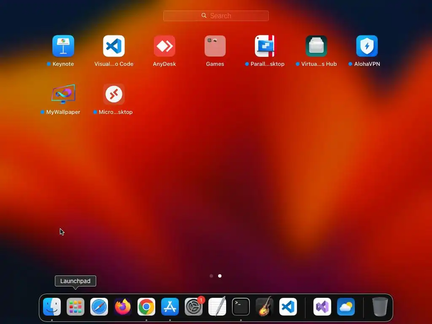Open the Trash in the Dock
Image resolution: width=432 pixels, height=324 pixels.
click(x=380, y=307)
